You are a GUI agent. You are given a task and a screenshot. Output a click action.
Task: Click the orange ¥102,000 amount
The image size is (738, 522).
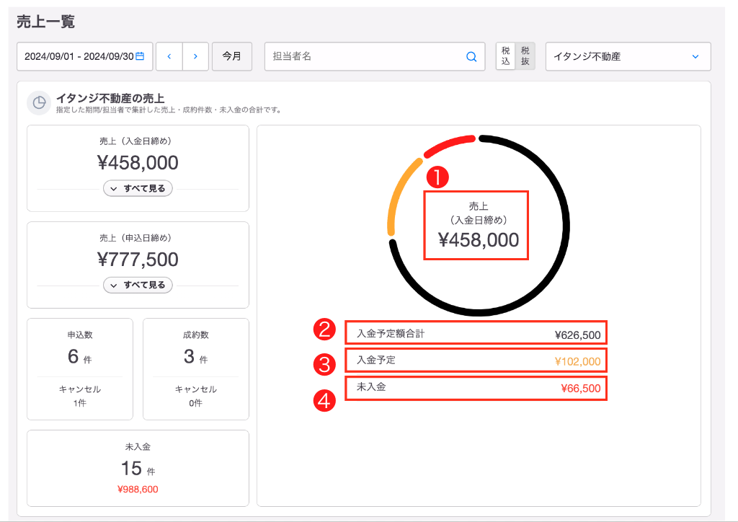(x=577, y=361)
